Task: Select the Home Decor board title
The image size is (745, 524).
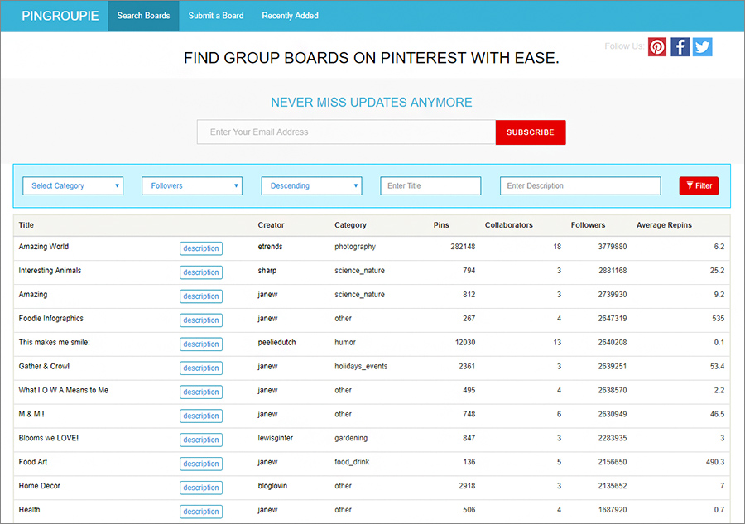Action: [40, 486]
